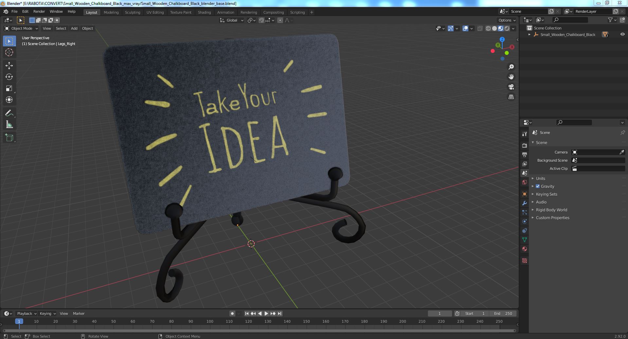Open the Render menu

click(x=39, y=11)
